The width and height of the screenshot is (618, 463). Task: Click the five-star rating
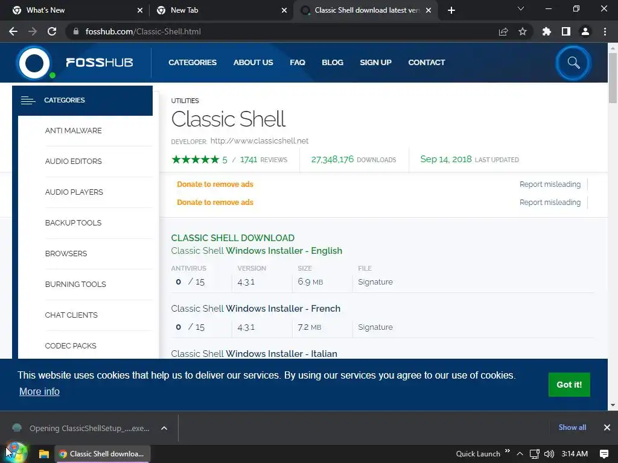tap(196, 159)
